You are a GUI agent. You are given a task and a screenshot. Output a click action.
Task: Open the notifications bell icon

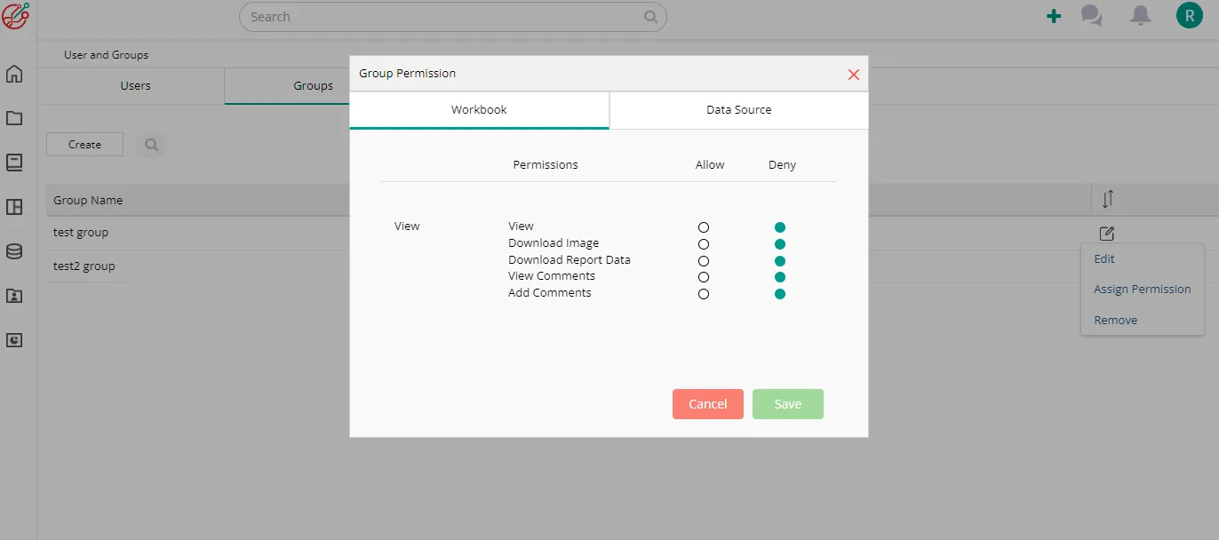point(1141,16)
